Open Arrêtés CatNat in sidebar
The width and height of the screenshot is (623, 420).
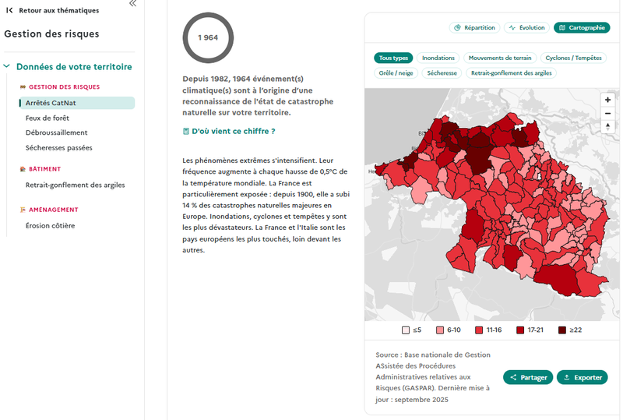(76, 103)
